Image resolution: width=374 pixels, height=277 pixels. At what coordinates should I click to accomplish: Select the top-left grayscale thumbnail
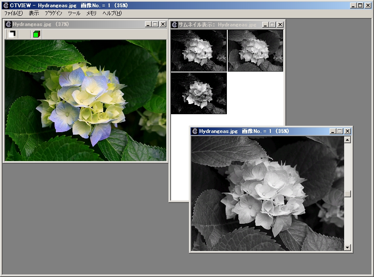[x=199, y=51]
